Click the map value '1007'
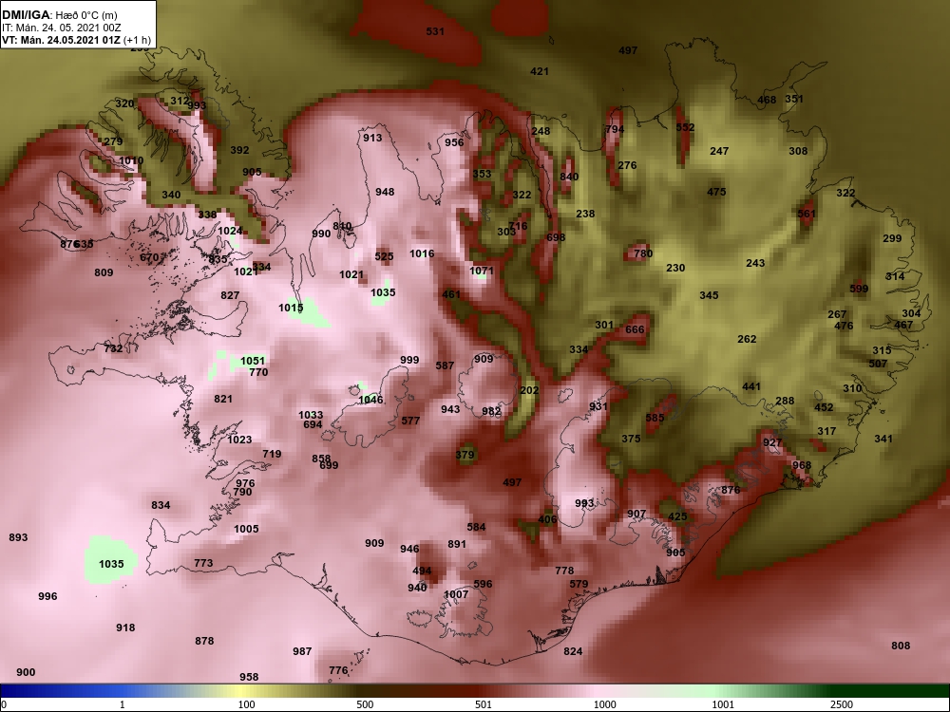The image size is (950, 712). [x=456, y=594]
